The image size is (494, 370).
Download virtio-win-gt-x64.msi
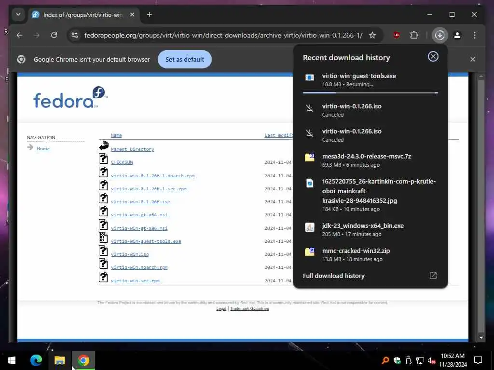coord(139,215)
